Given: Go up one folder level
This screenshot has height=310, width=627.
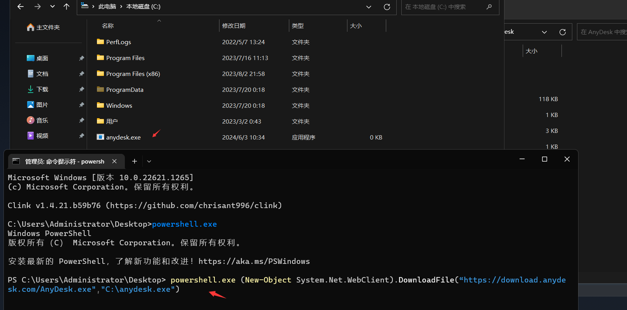Looking at the screenshot, I should pyautogui.click(x=66, y=7).
